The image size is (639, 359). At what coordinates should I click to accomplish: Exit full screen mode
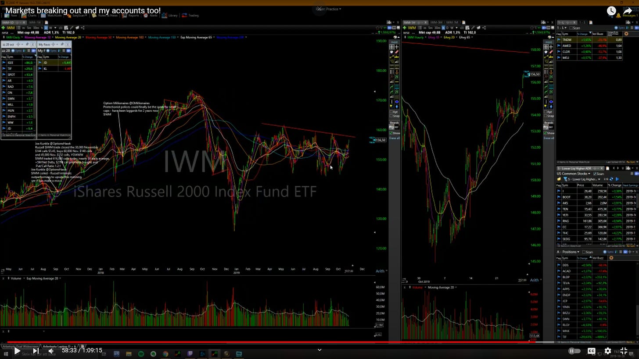tap(624, 351)
